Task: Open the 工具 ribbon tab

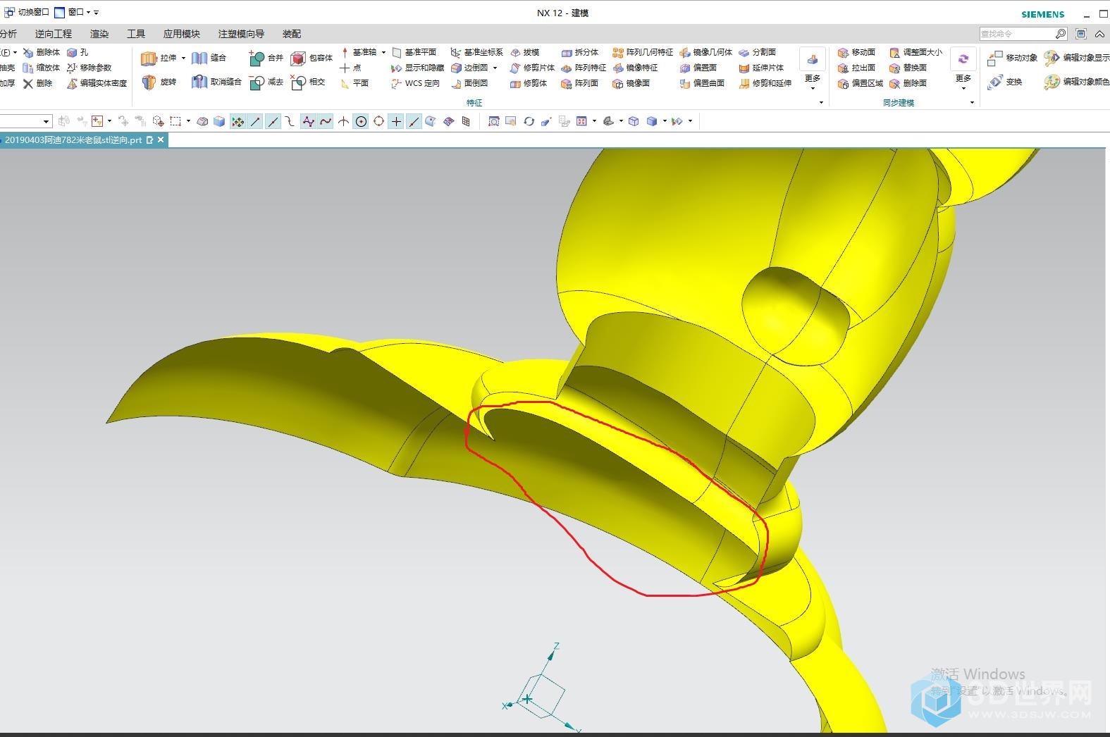Action: 136,34
